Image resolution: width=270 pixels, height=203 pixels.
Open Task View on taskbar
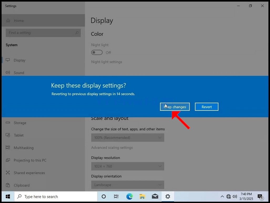coord(116,196)
